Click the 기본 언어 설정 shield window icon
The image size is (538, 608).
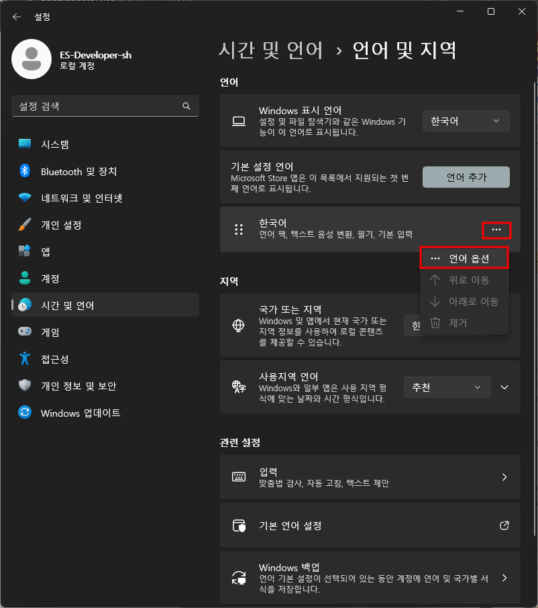pos(239,526)
